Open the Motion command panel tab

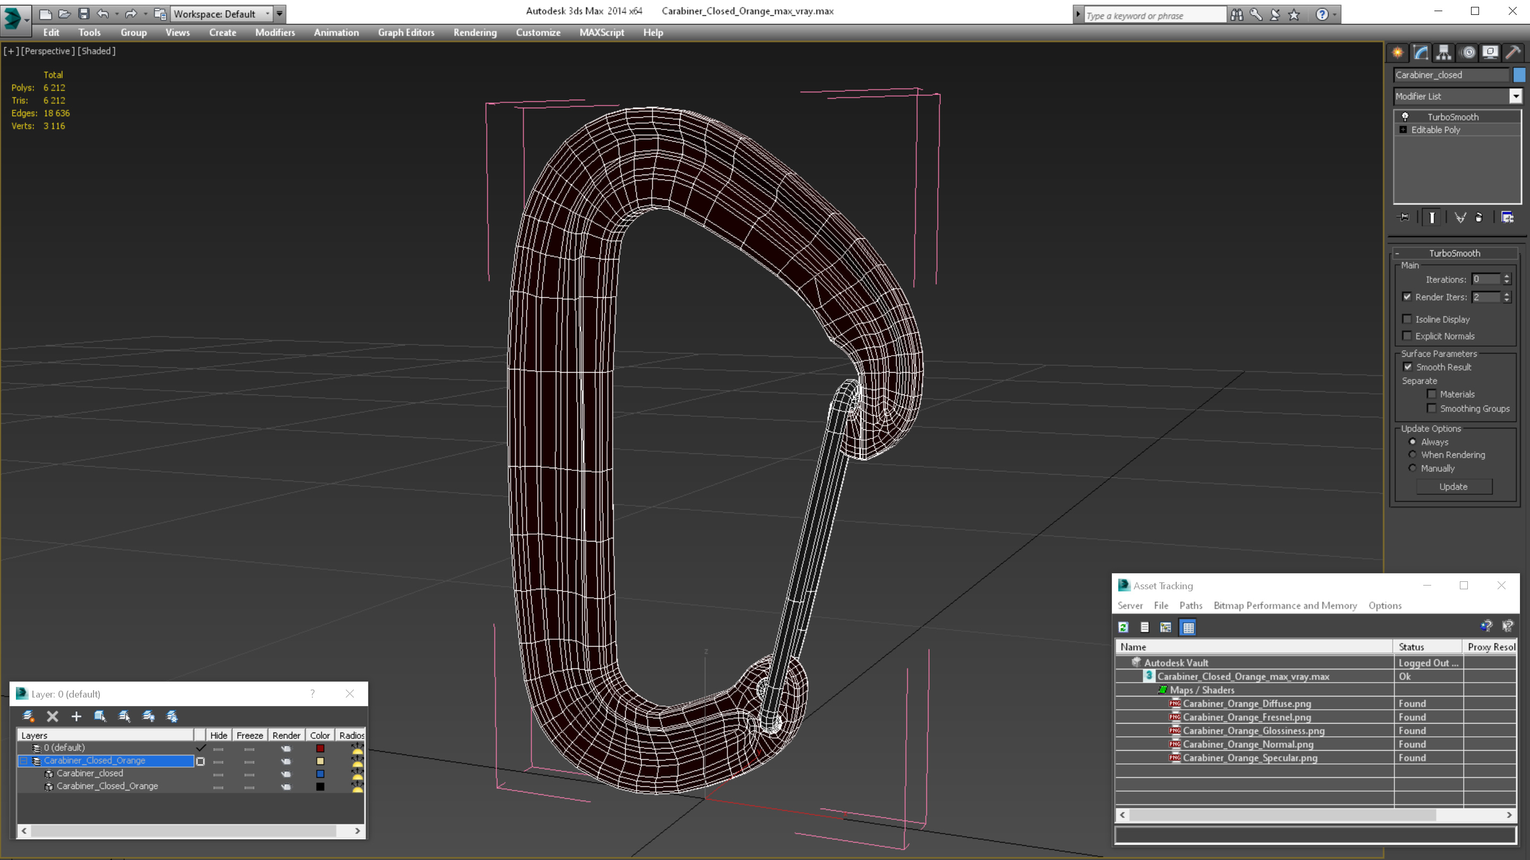pos(1468,52)
